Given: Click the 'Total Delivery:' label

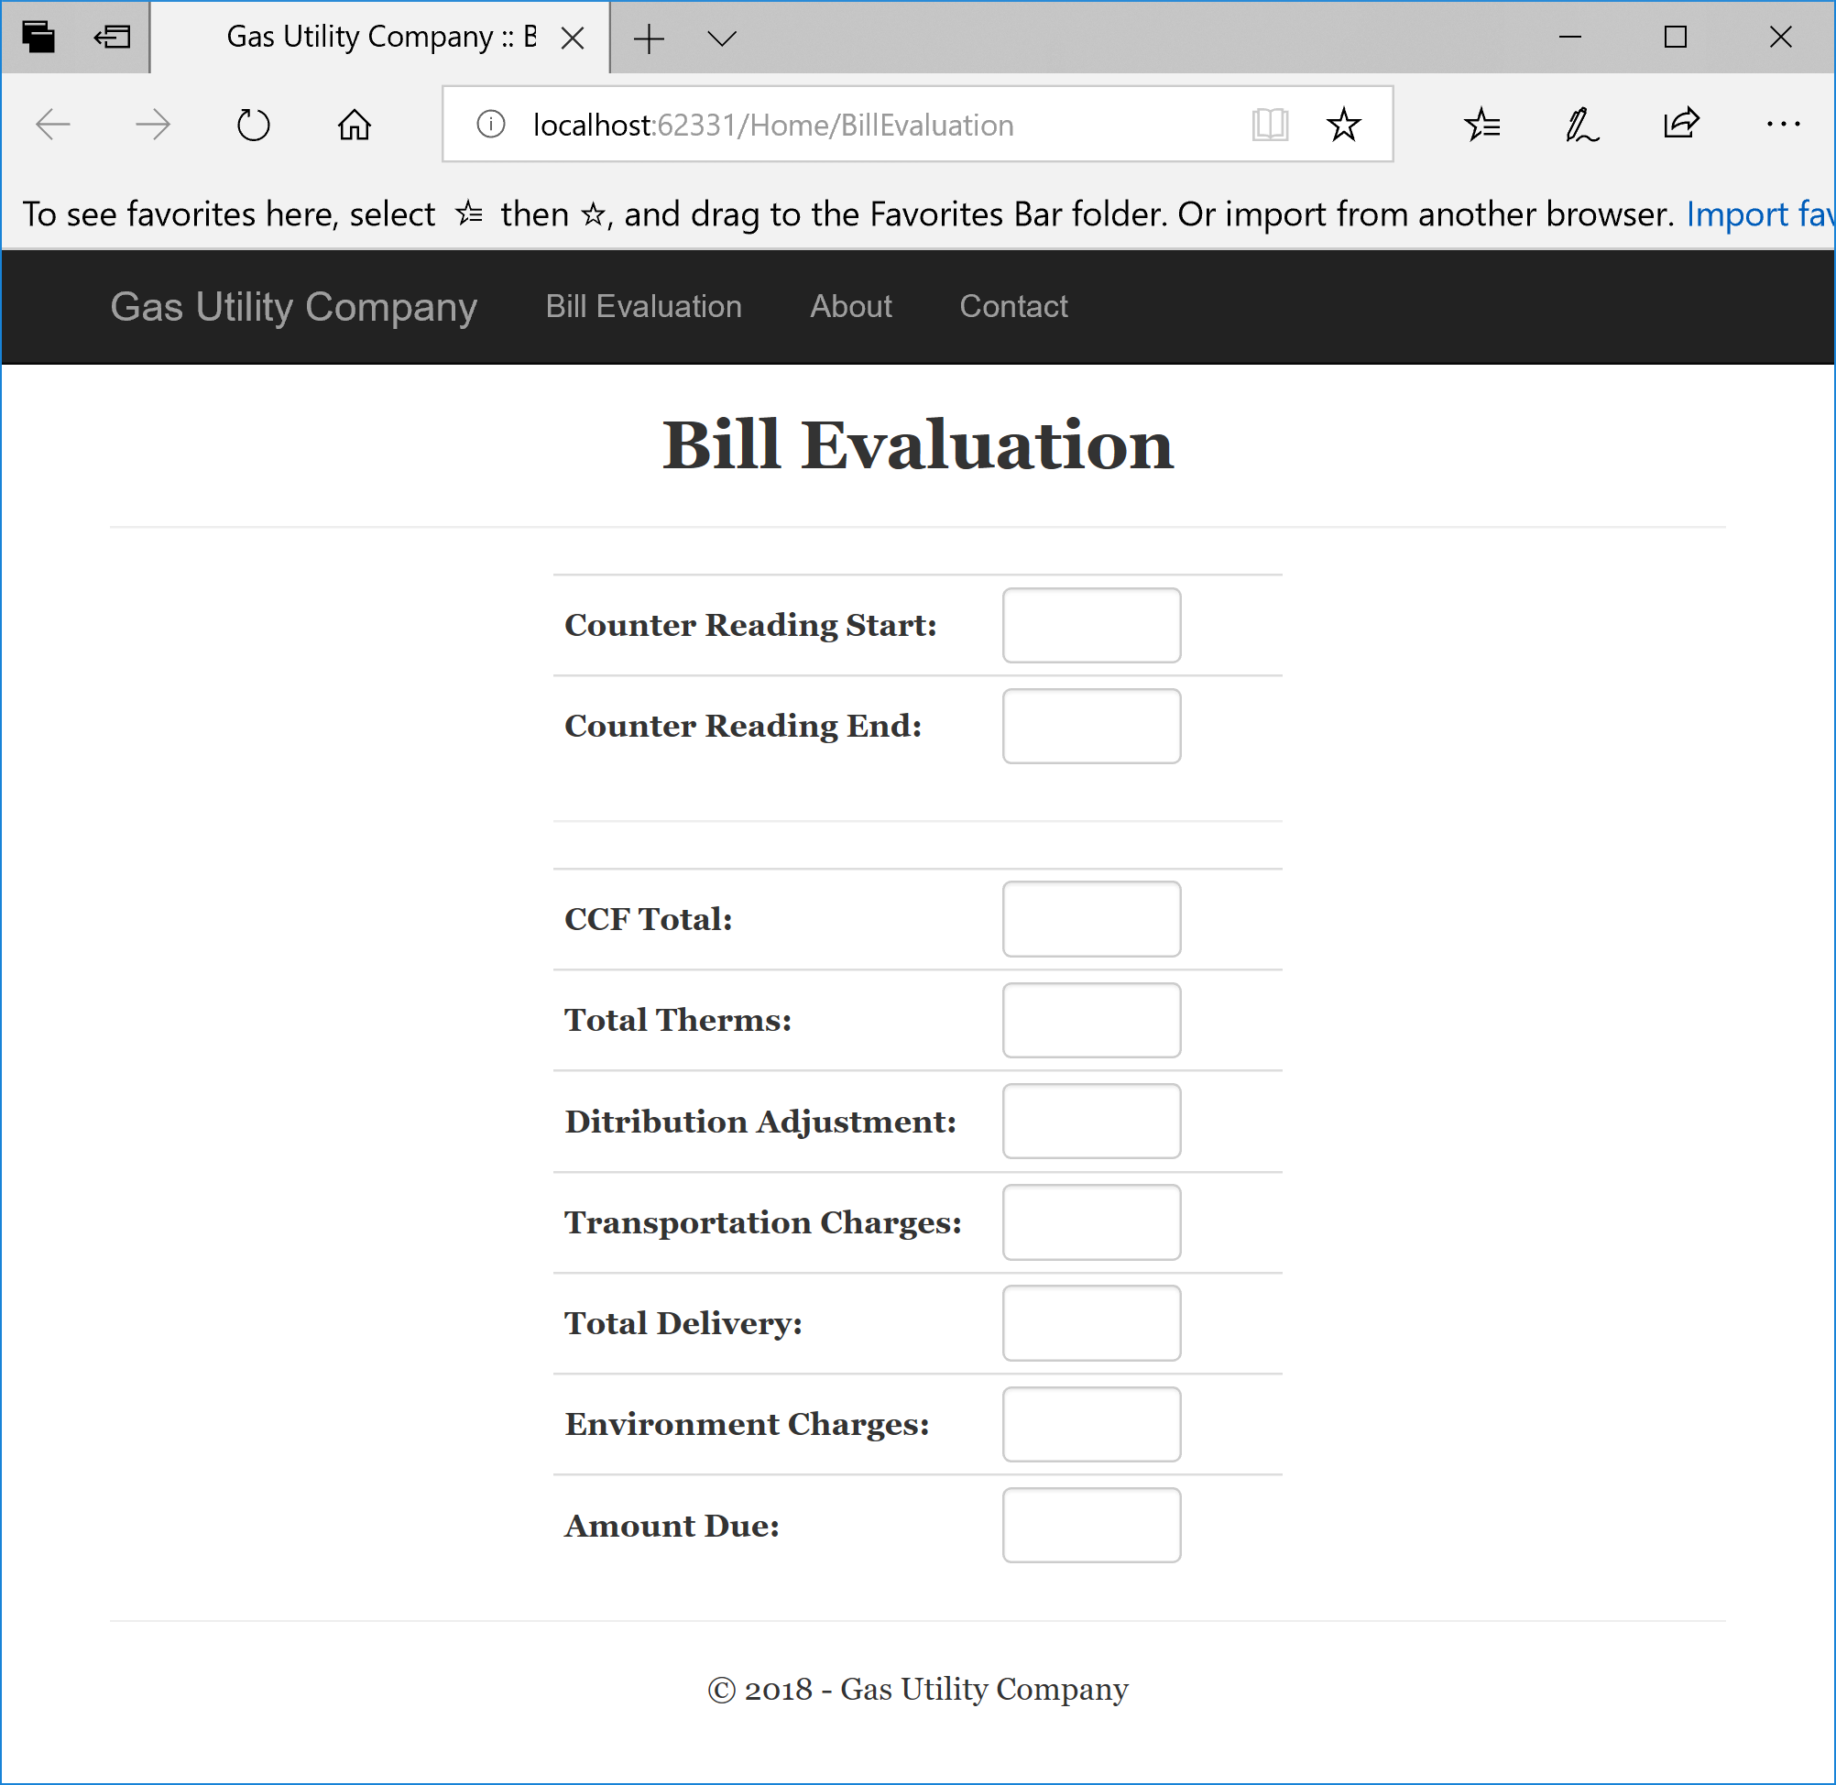Looking at the screenshot, I should 683,1324.
